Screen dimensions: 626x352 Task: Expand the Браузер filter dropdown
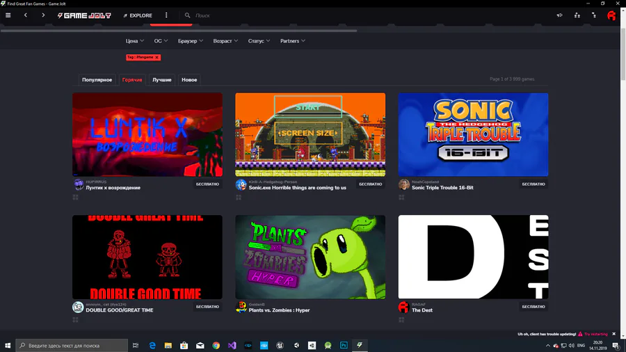coord(191,41)
